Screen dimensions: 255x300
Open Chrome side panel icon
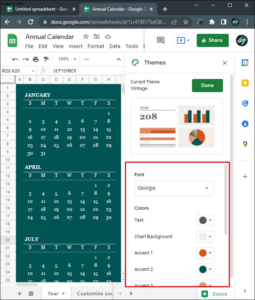coord(223,22)
